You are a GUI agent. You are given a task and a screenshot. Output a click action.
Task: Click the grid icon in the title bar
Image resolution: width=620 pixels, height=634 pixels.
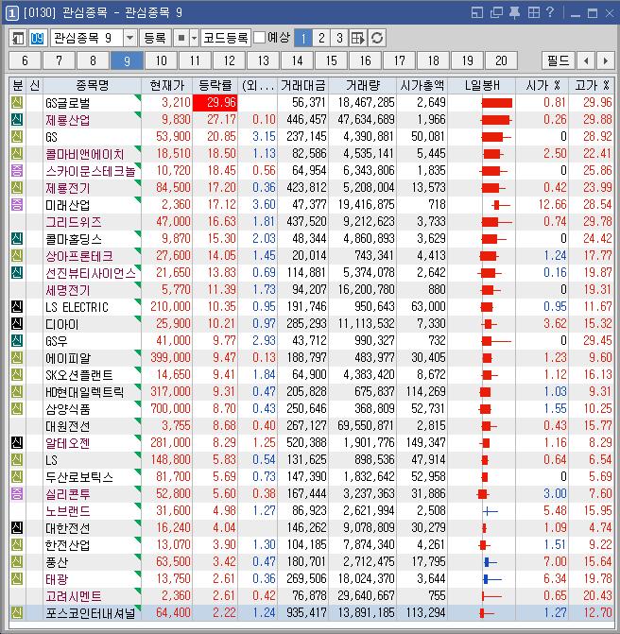tap(534, 12)
